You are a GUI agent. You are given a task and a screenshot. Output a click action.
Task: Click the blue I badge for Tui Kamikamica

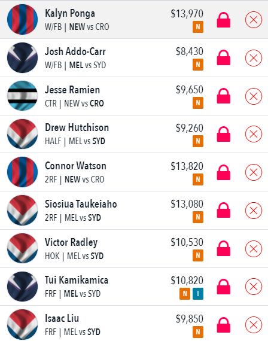(198, 294)
